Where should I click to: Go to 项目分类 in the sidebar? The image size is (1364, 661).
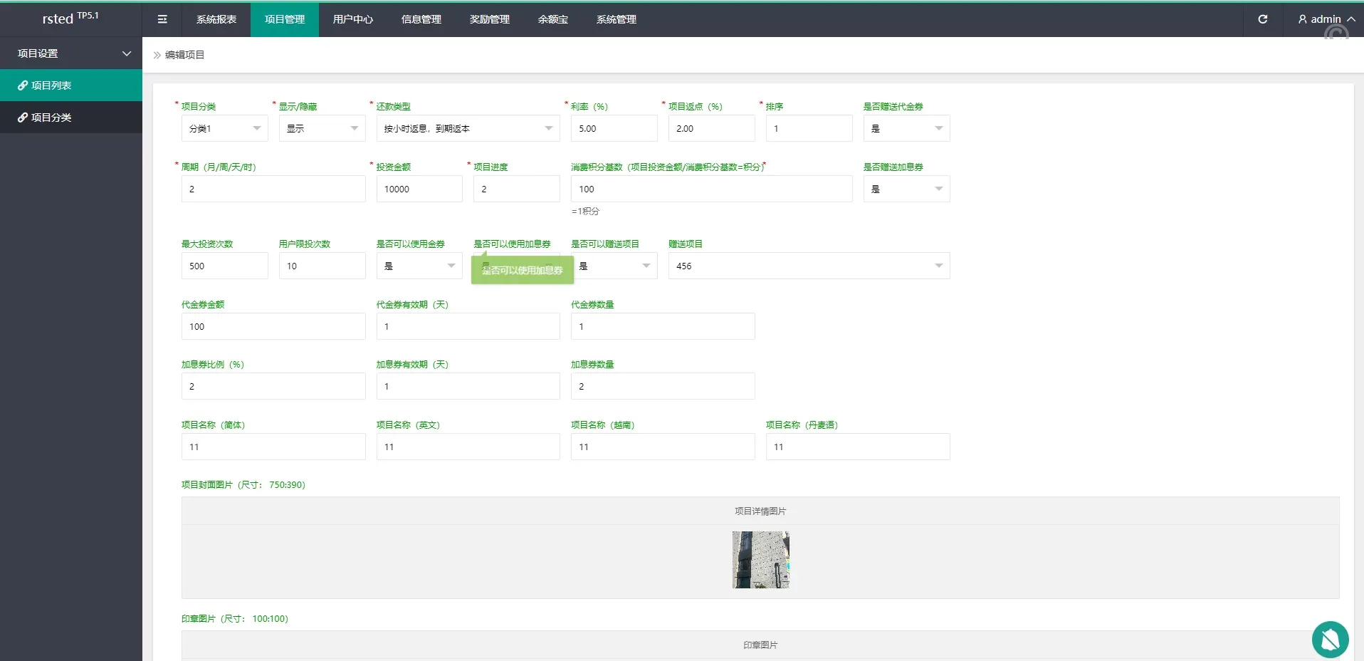point(51,118)
